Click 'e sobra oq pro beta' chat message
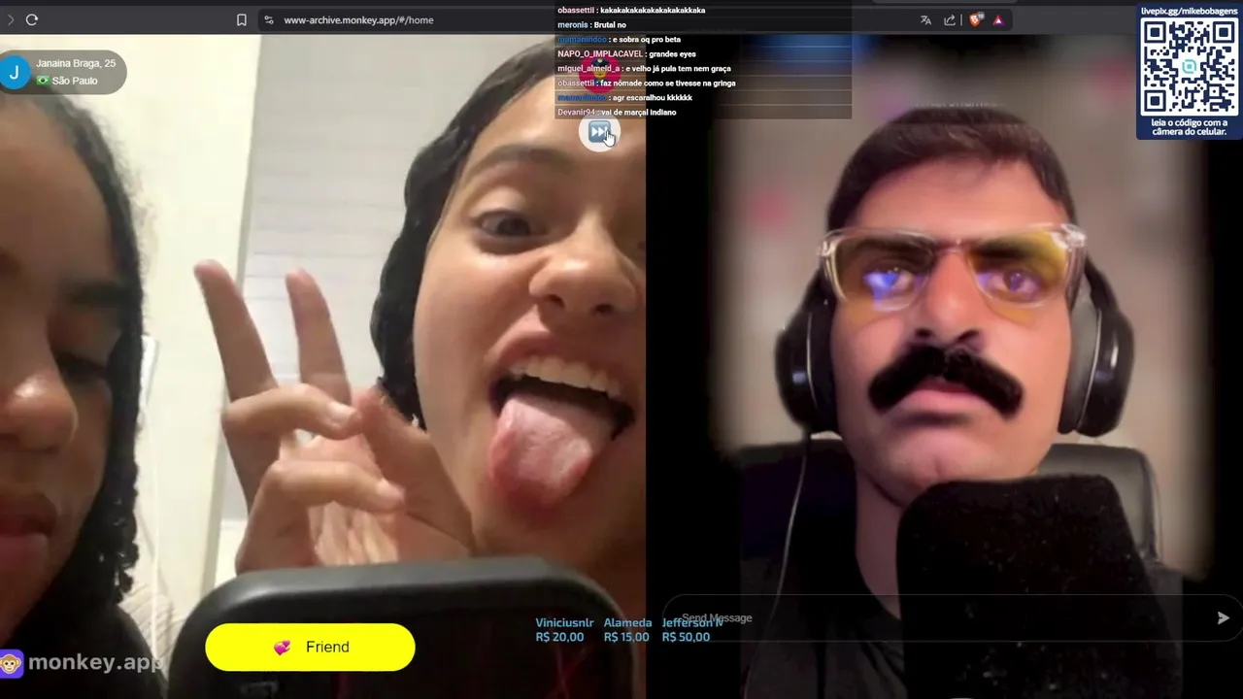Viewport: 1243px width, 699px height. coord(619,40)
